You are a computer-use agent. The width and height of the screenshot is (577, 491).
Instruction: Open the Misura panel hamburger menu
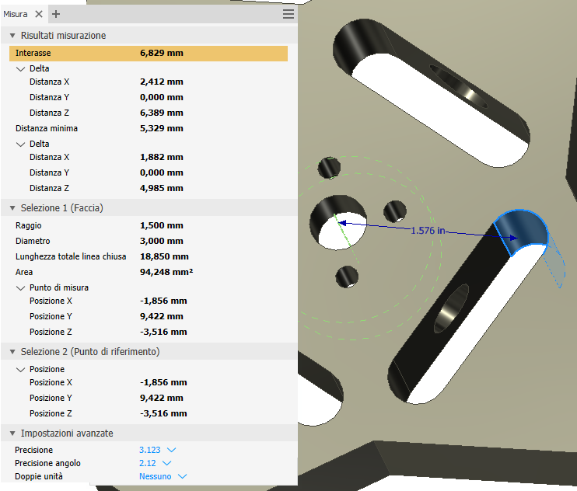[288, 14]
